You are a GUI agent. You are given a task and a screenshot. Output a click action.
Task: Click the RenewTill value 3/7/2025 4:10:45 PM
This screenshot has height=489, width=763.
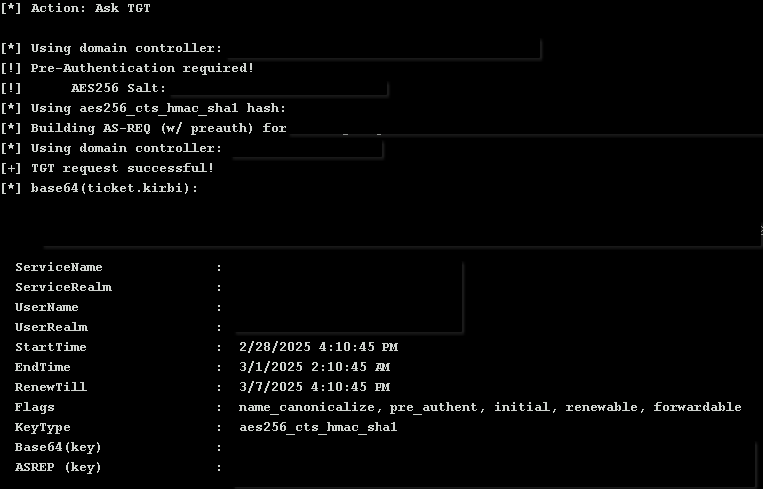click(315, 387)
